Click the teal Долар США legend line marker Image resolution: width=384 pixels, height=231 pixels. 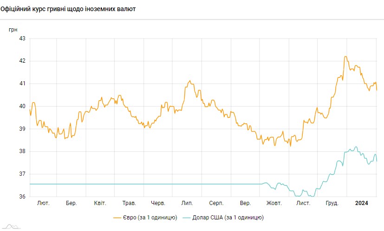point(186,217)
